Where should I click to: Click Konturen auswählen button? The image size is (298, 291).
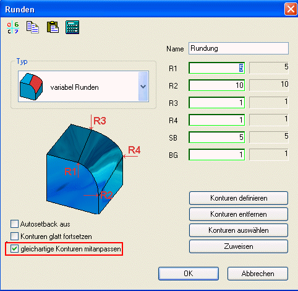point(239,230)
